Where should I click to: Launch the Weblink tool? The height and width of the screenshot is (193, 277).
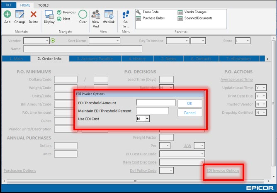(x=109, y=17)
